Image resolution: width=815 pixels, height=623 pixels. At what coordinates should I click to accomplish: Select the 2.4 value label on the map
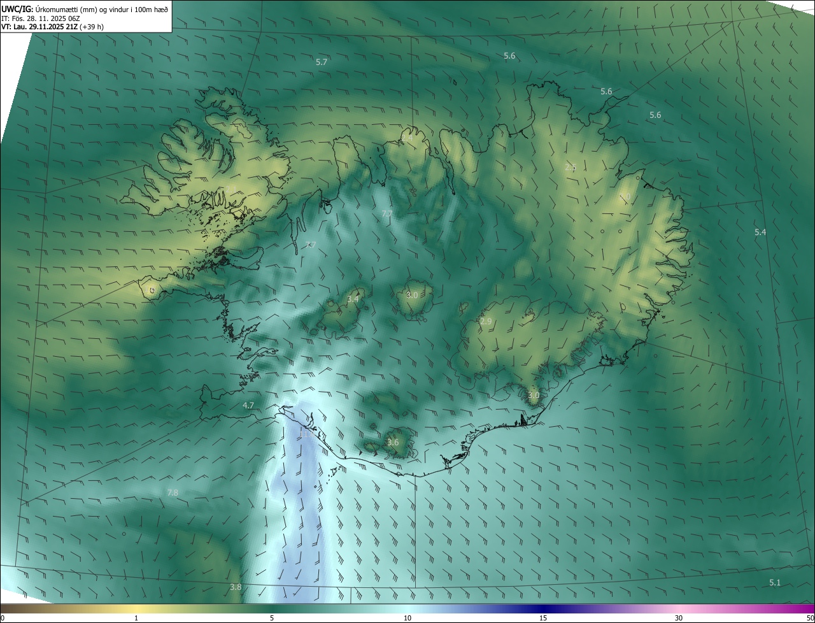point(407,138)
